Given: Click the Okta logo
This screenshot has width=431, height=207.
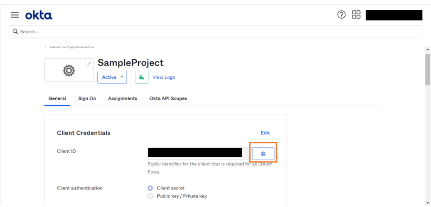Looking at the screenshot, I should (39, 15).
